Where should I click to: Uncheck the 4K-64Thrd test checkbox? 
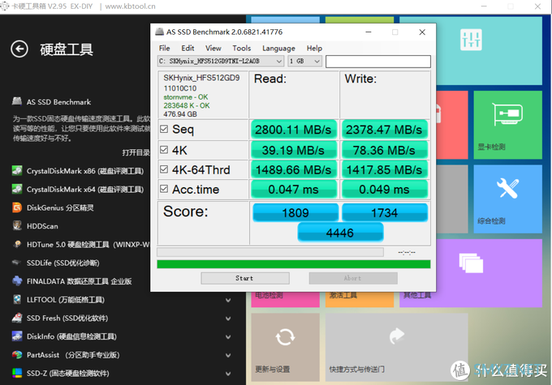(x=164, y=169)
